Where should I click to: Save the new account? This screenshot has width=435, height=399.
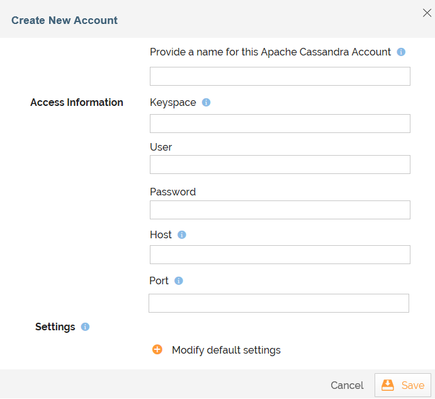point(403,385)
